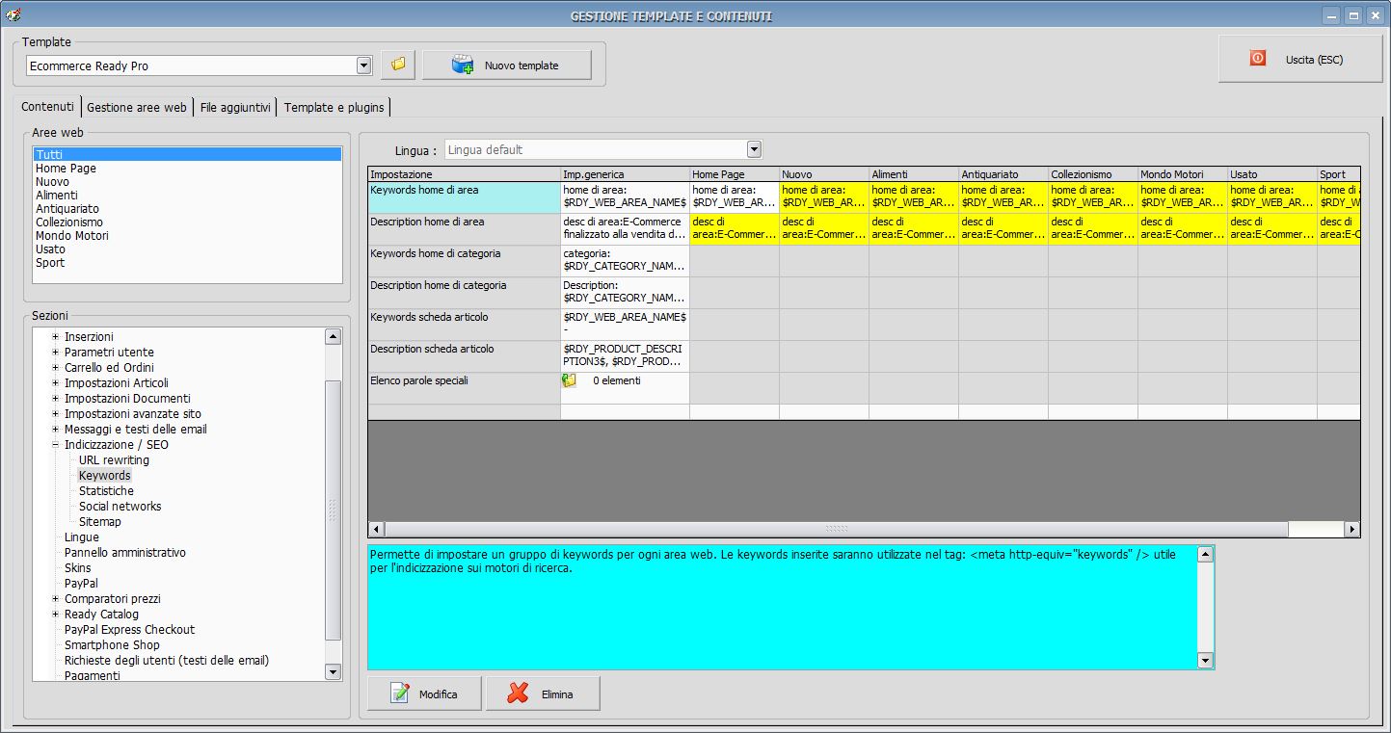Select Sitemap in the sections tree
Viewport: 1391px width, 733px height.
pos(100,522)
